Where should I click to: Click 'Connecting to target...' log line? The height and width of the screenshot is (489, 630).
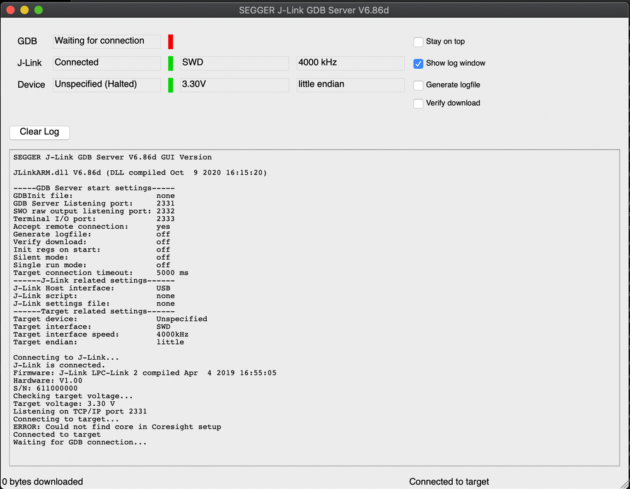point(66,419)
